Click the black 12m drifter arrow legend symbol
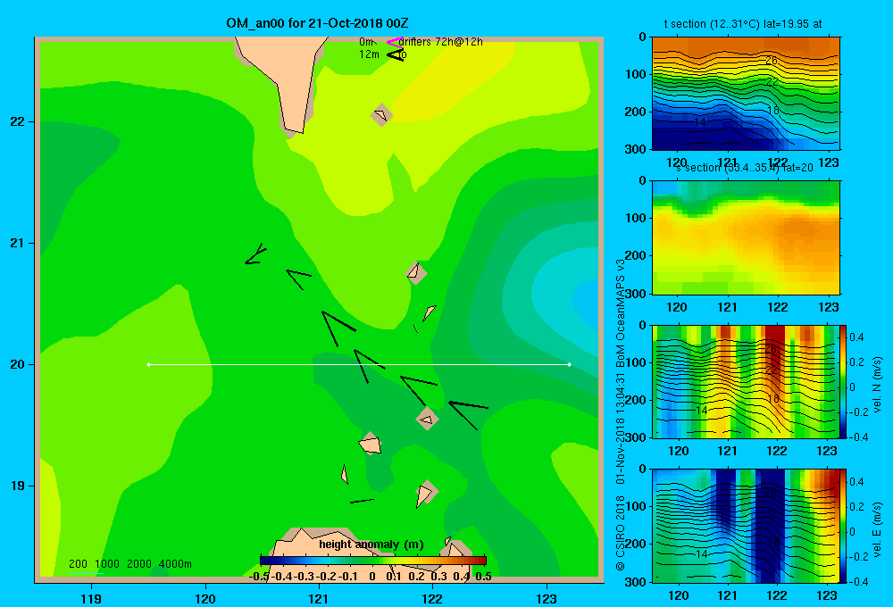This screenshot has width=893, height=607. [x=396, y=54]
